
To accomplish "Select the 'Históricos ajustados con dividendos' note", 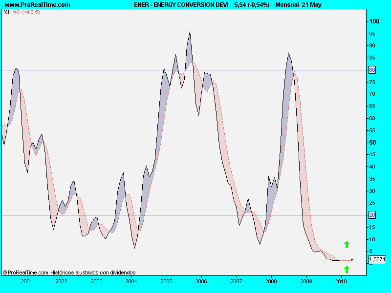I will click(93, 272).
